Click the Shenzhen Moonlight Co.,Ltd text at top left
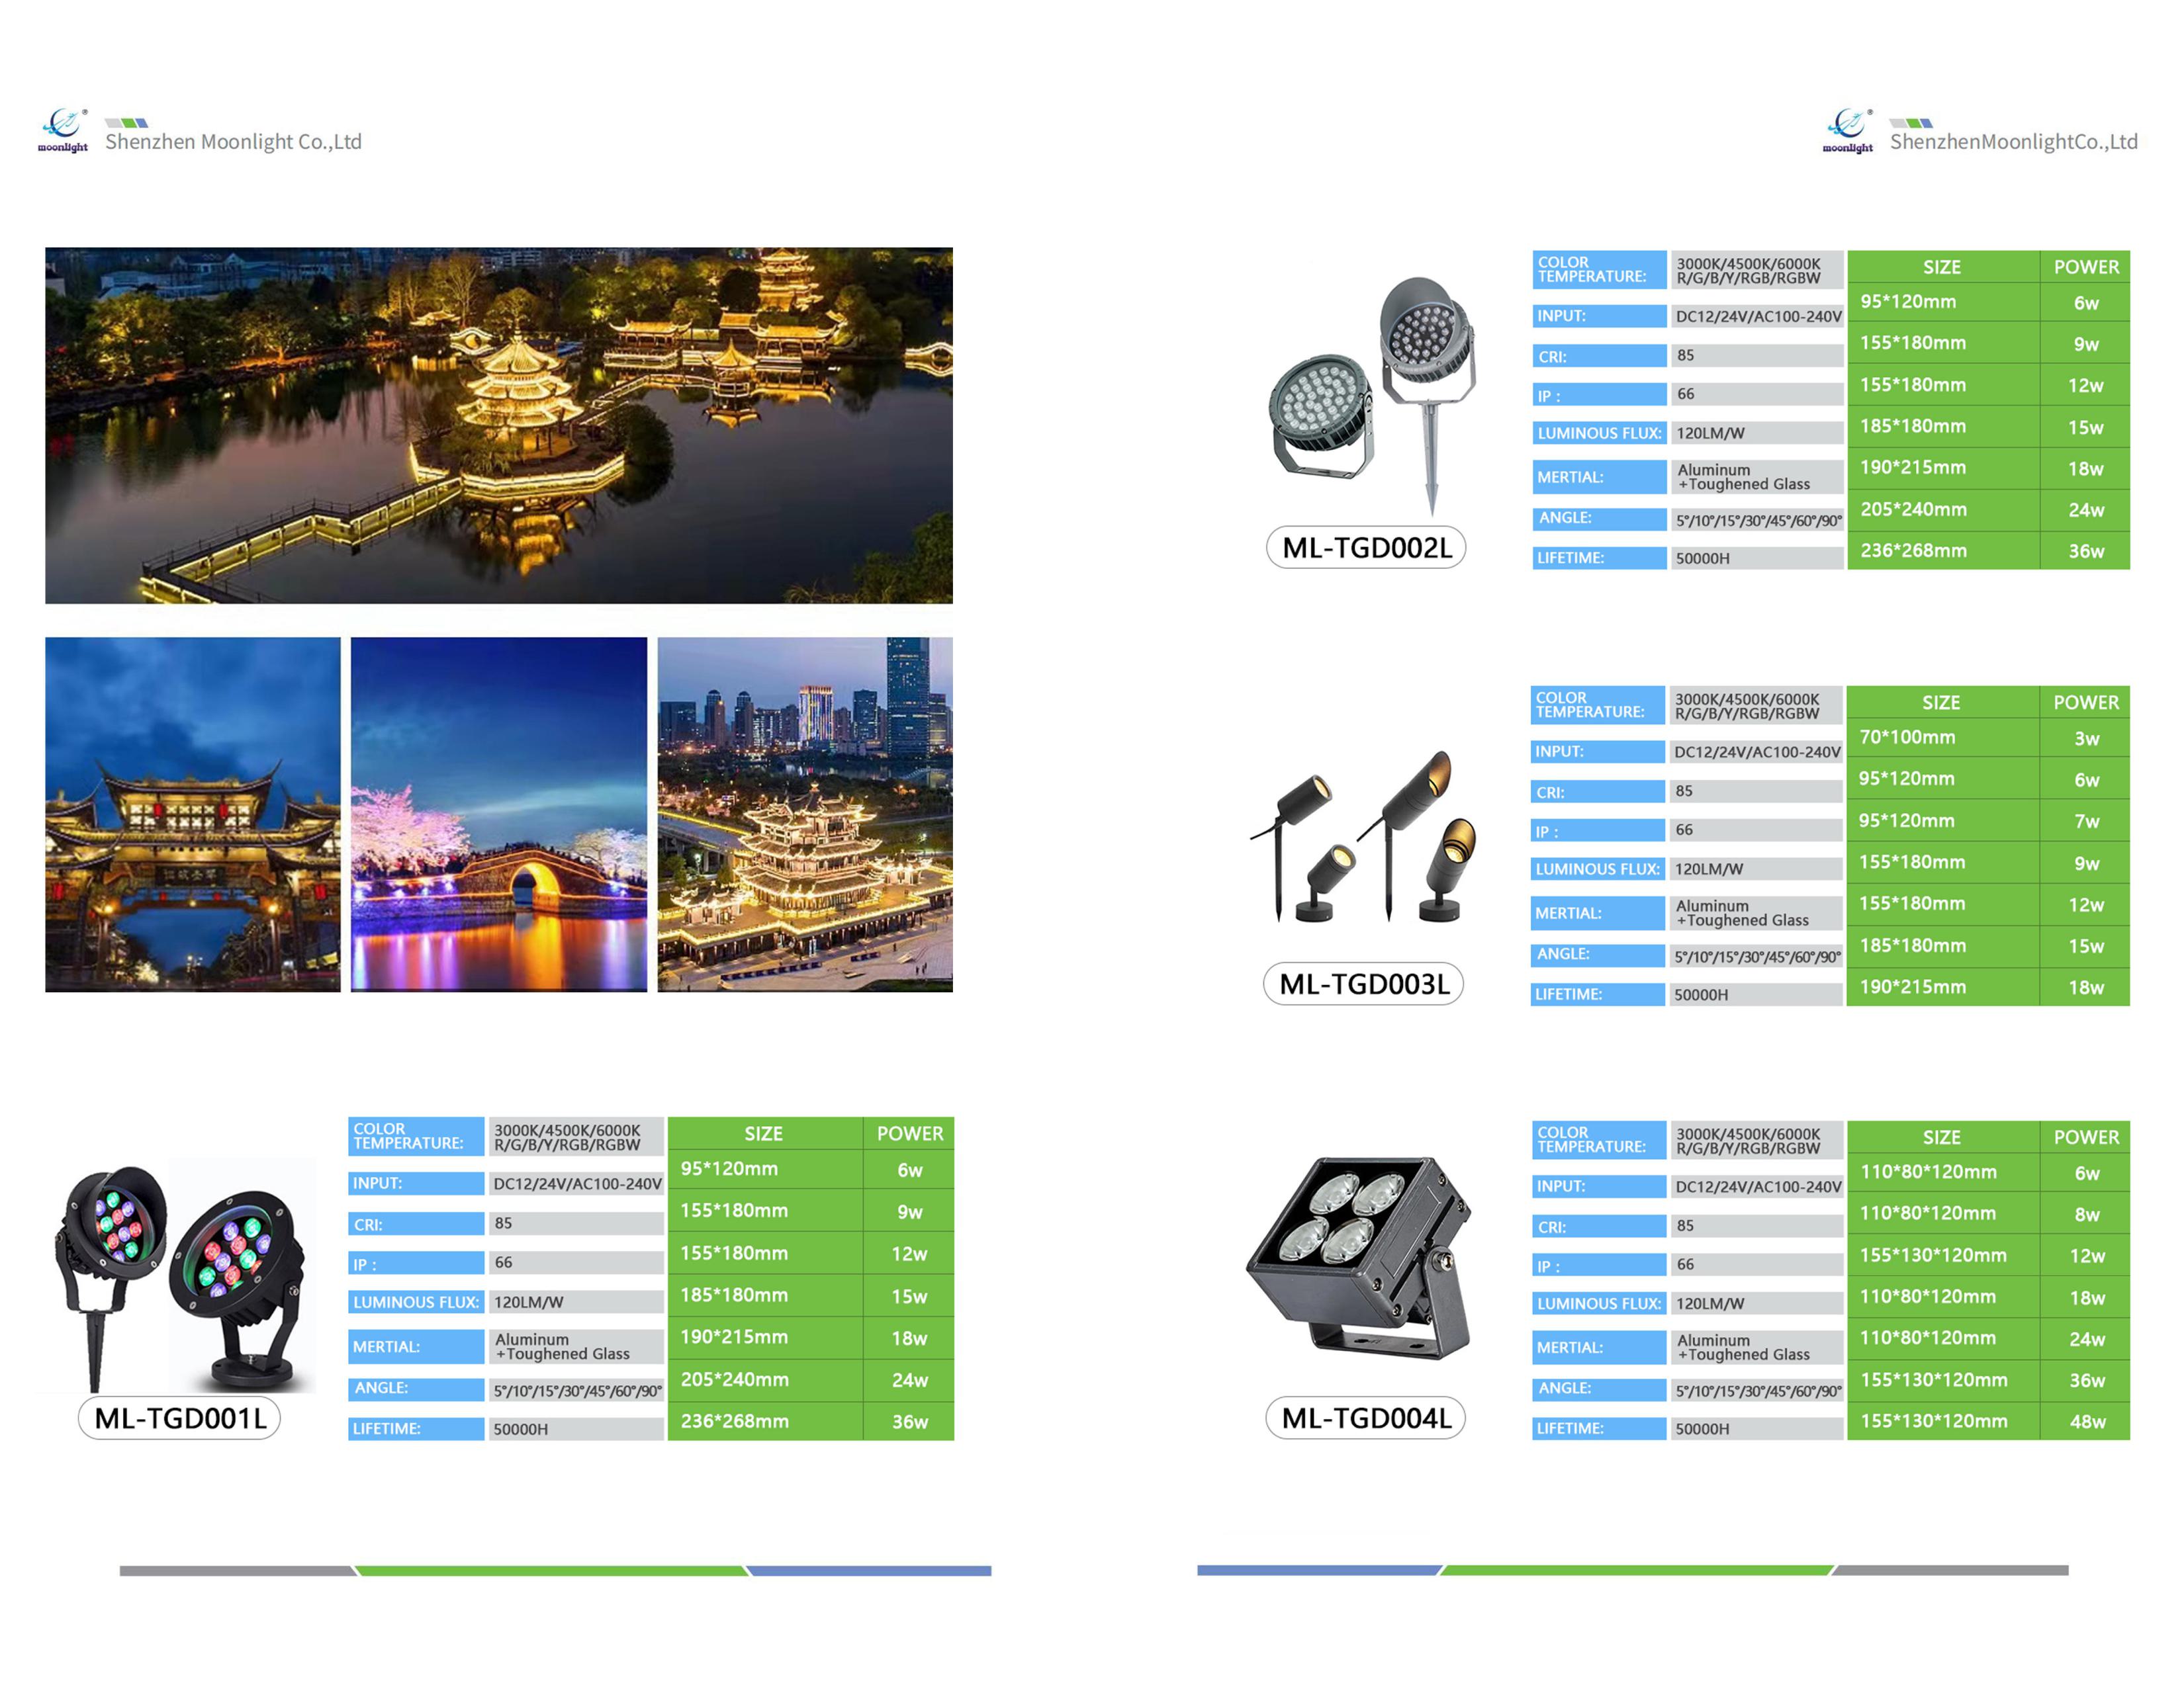This screenshot has height=1687, width=2184. pos(233,142)
